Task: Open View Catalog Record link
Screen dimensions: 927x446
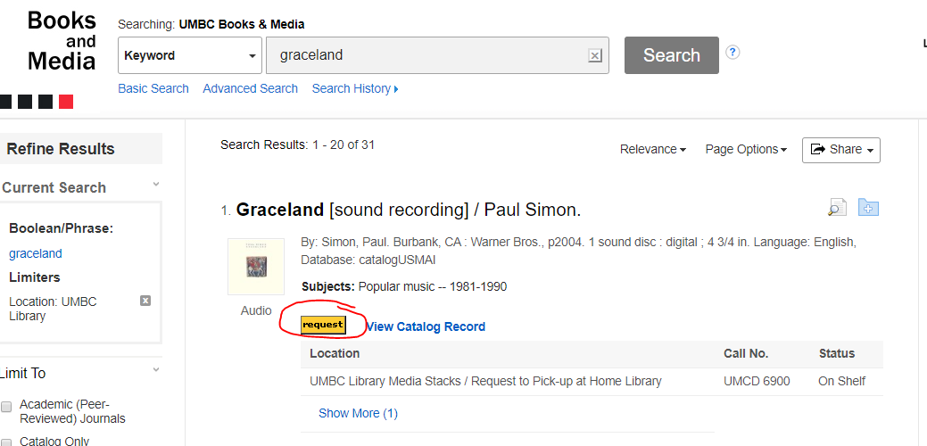Action: click(x=426, y=326)
